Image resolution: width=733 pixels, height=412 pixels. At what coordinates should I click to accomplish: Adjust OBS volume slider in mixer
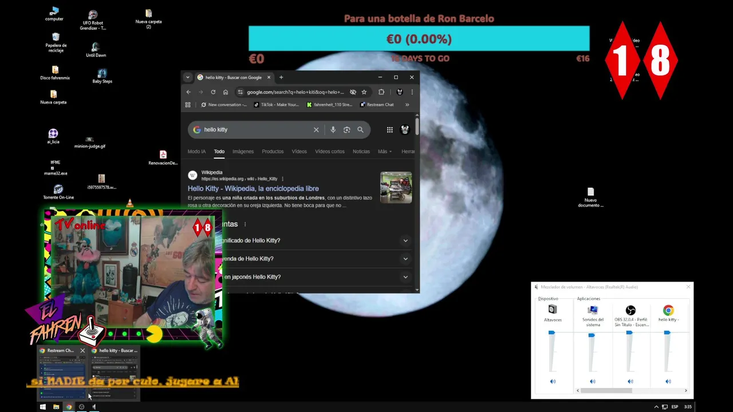coord(629,332)
